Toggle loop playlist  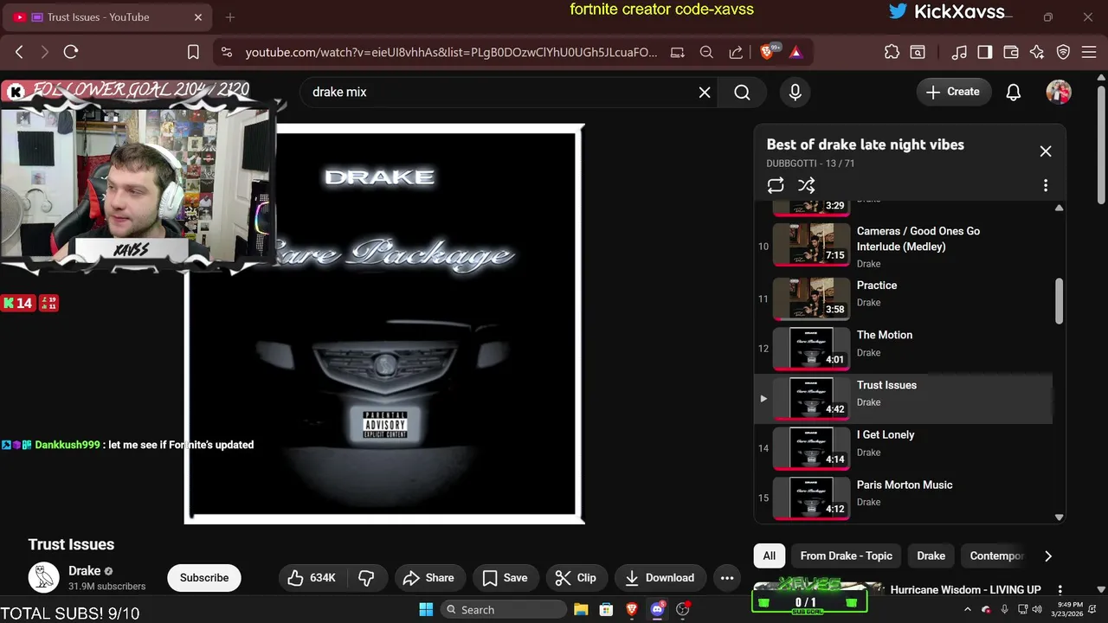click(x=776, y=185)
